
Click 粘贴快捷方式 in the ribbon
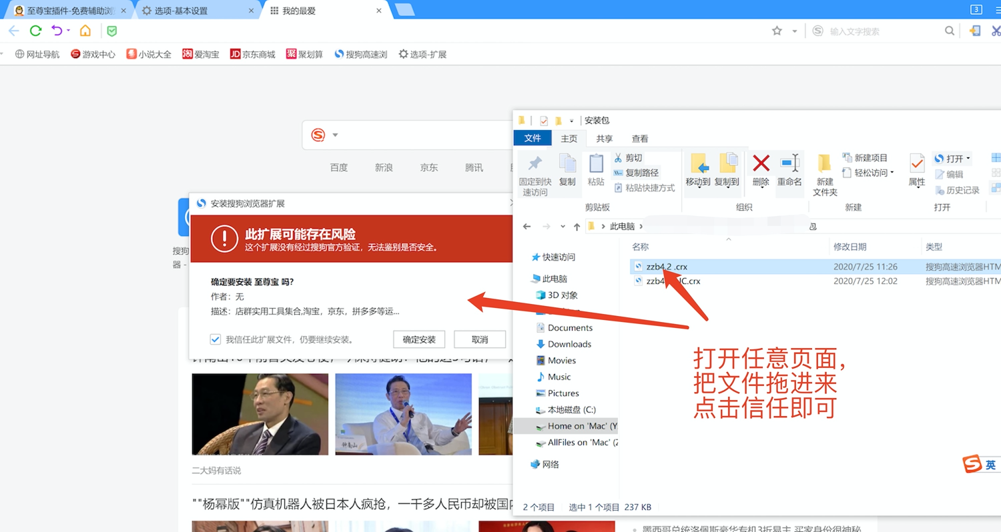(x=644, y=188)
